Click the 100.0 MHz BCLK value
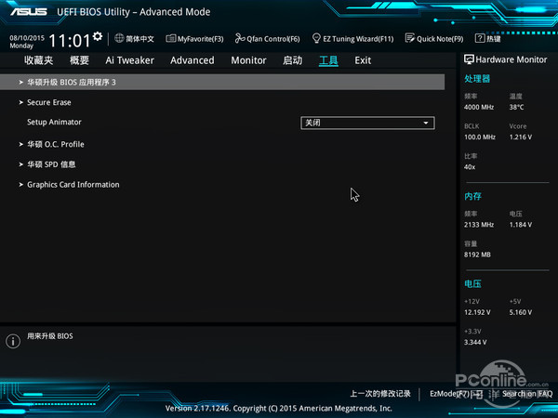 tap(479, 137)
